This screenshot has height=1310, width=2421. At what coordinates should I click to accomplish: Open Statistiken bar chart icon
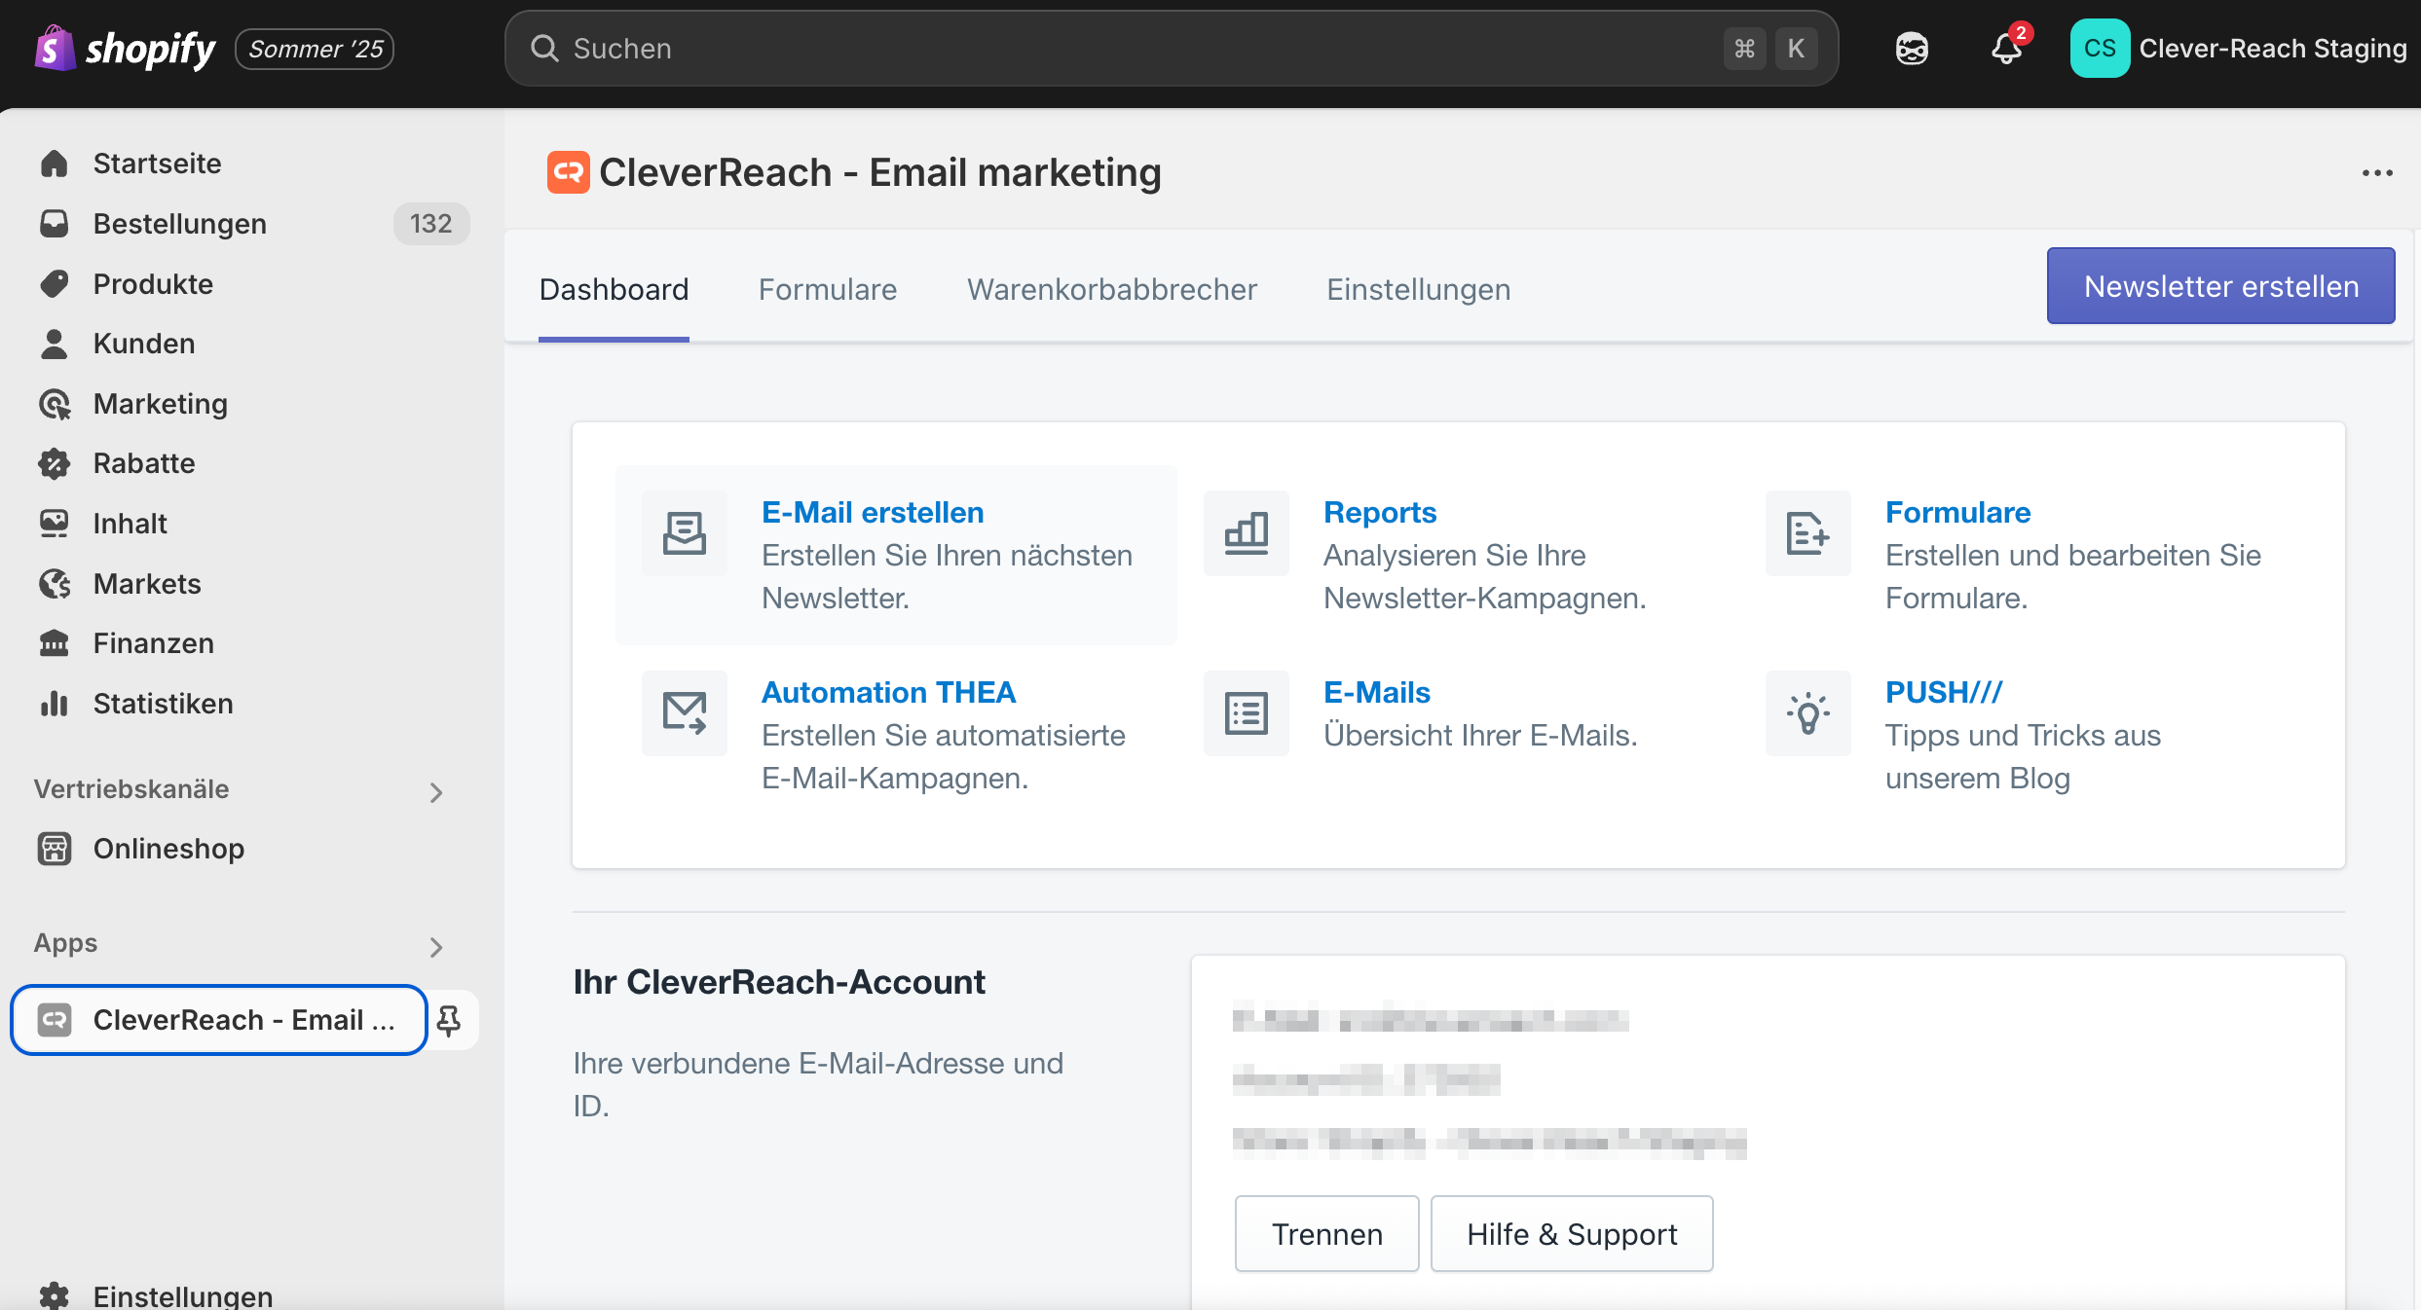tap(55, 704)
